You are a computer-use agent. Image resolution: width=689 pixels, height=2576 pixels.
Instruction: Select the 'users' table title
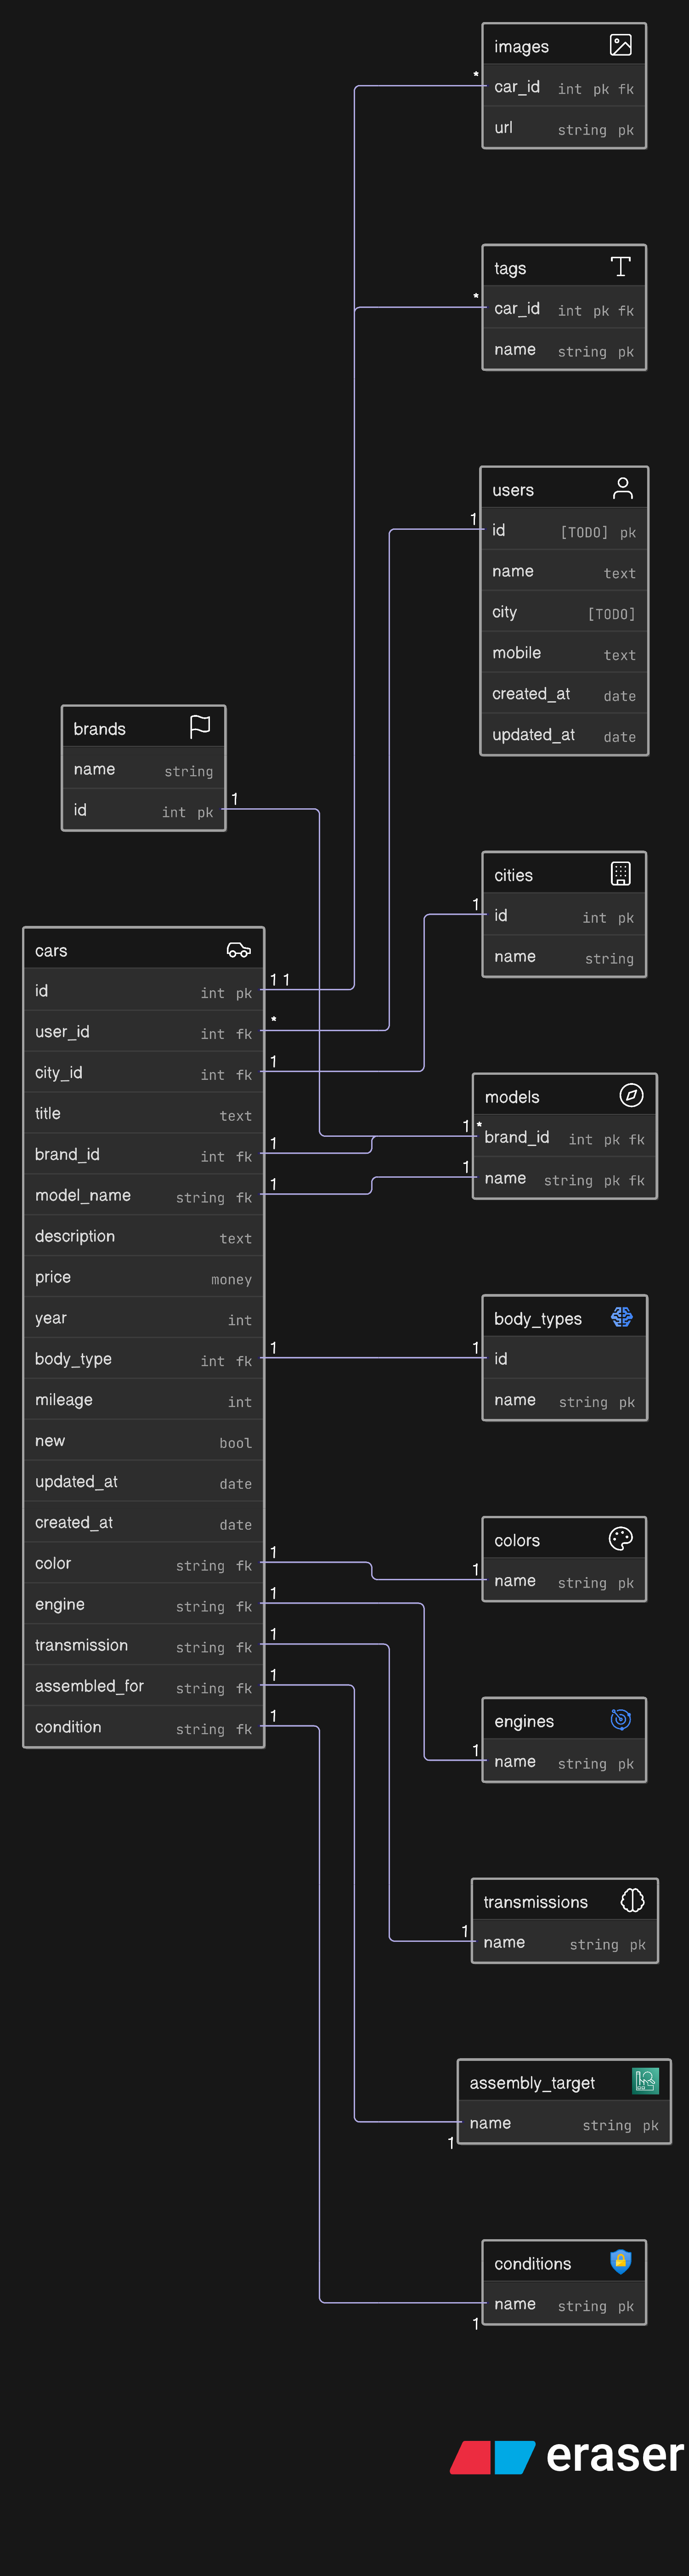click(513, 490)
